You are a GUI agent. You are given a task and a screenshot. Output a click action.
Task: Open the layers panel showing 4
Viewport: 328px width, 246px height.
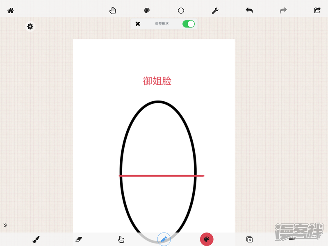[249, 239]
